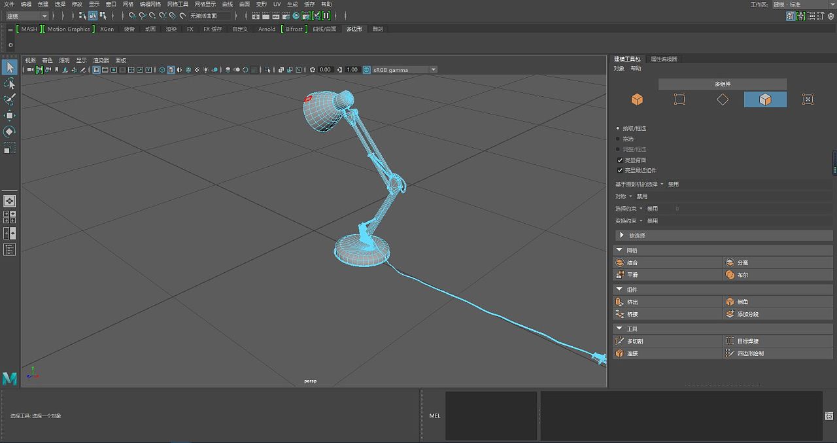Click the 布尔 (Boolean) tool
Screen dimensions: 837x443
[779, 275]
